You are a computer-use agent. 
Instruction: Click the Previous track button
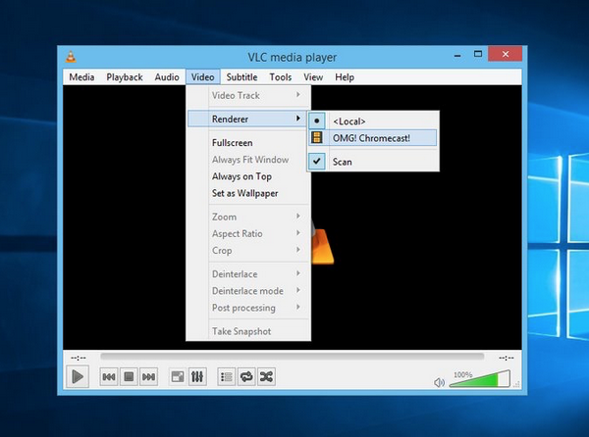(x=109, y=376)
